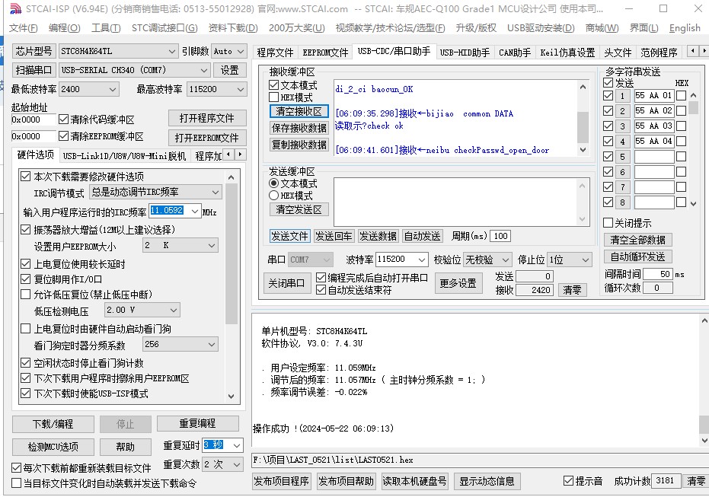Switch language via English menu

(x=685, y=28)
